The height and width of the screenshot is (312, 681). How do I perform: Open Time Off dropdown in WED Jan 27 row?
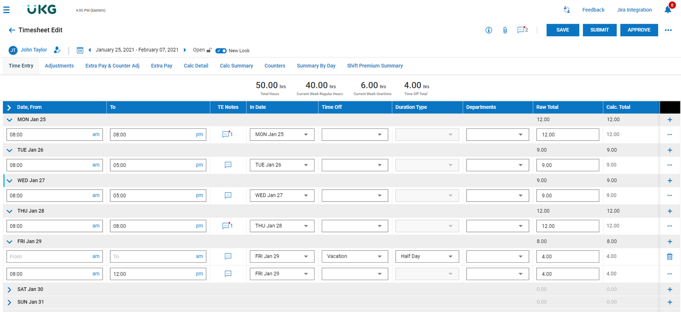point(355,196)
